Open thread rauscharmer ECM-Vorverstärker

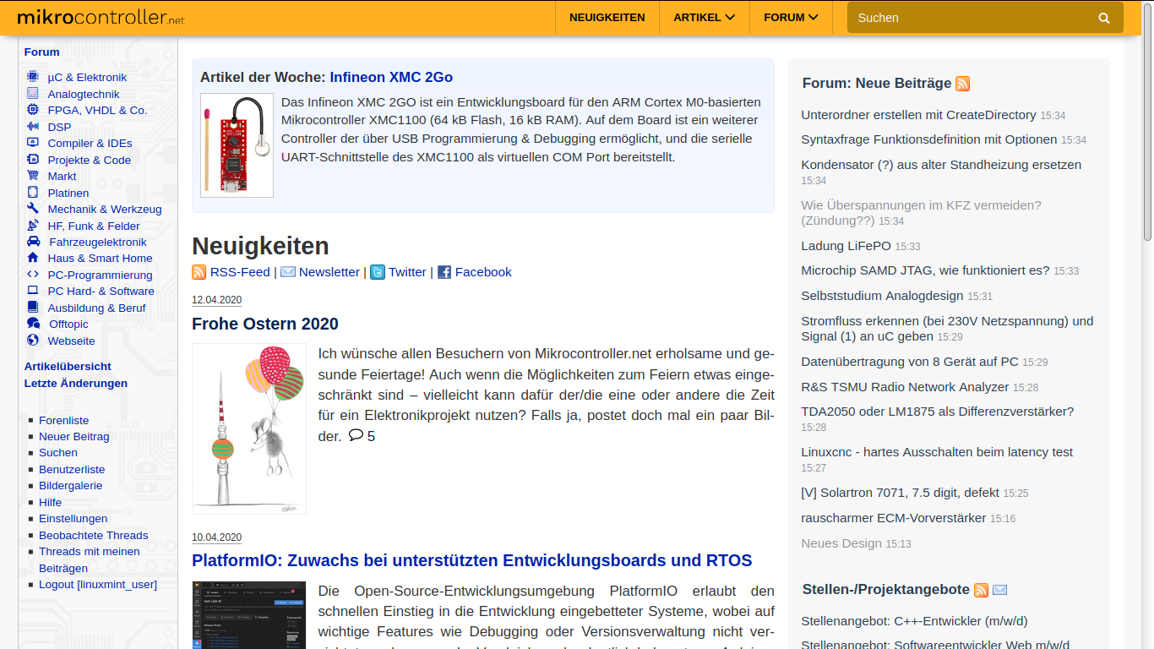893,518
